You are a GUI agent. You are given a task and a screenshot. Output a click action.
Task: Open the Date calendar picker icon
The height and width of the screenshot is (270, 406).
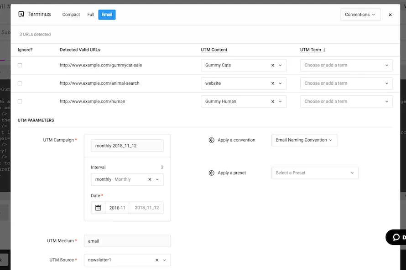(x=97, y=208)
